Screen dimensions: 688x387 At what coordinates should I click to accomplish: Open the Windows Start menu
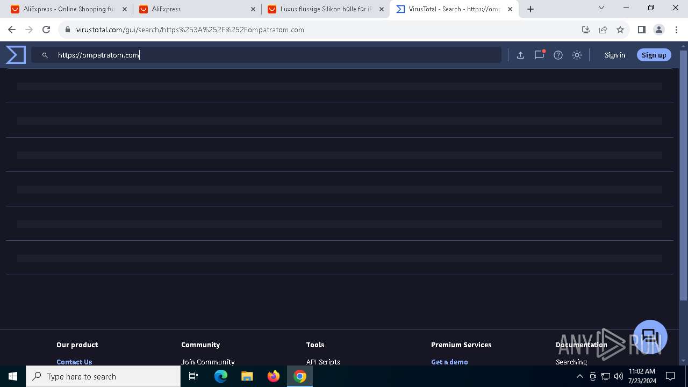point(13,376)
